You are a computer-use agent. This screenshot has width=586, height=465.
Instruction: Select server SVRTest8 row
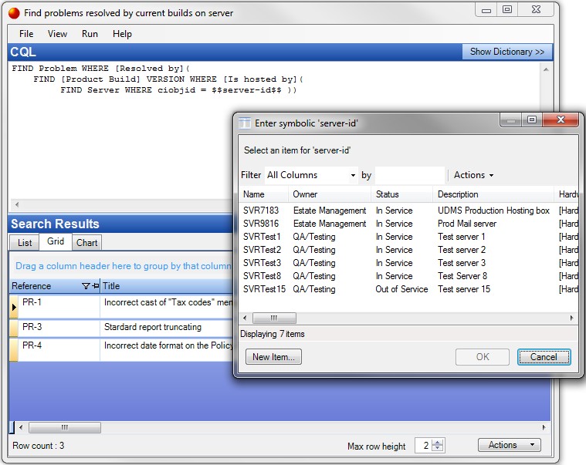pyautogui.click(x=408, y=276)
